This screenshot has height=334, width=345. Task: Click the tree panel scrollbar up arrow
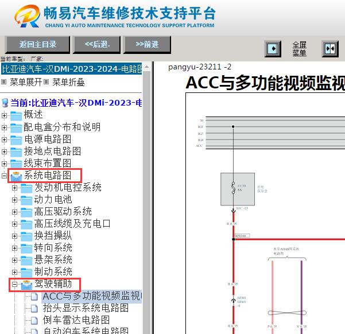point(146,67)
